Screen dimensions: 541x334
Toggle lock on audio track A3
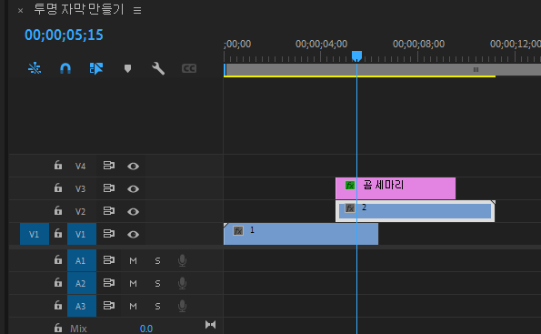point(58,306)
